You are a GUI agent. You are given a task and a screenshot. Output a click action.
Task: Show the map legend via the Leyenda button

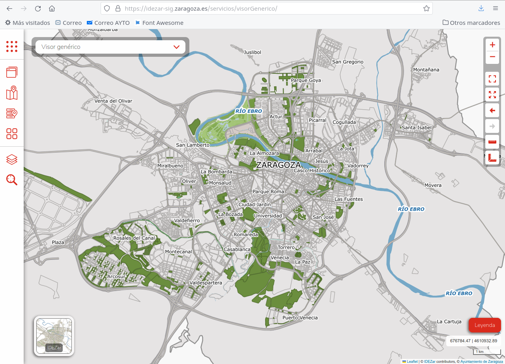[x=484, y=325]
